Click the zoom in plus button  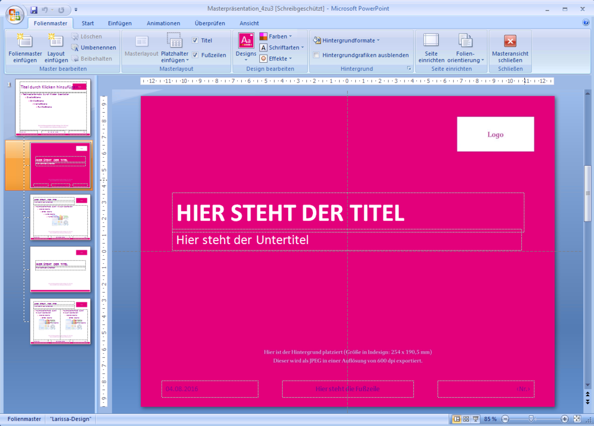point(564,419)
